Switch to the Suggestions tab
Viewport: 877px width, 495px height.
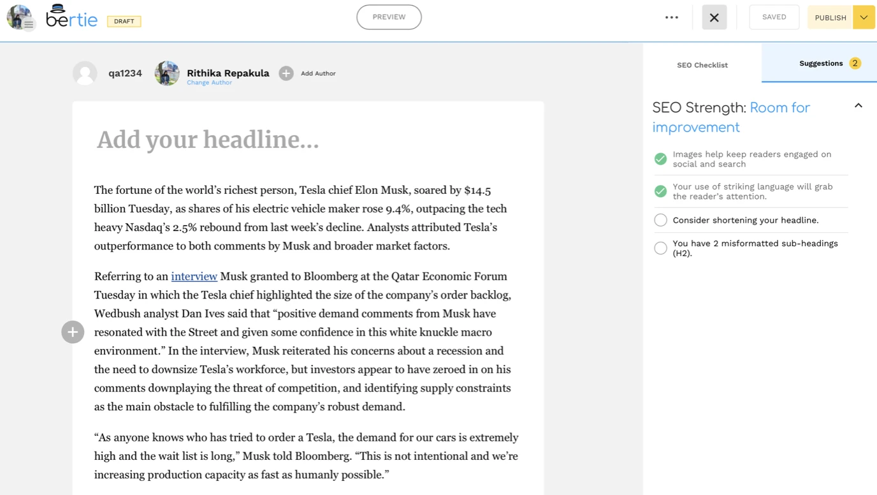tap(820, 63)
